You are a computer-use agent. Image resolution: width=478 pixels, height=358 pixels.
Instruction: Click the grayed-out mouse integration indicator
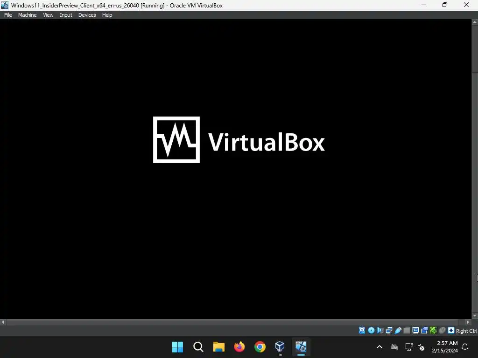pos(443,330)
